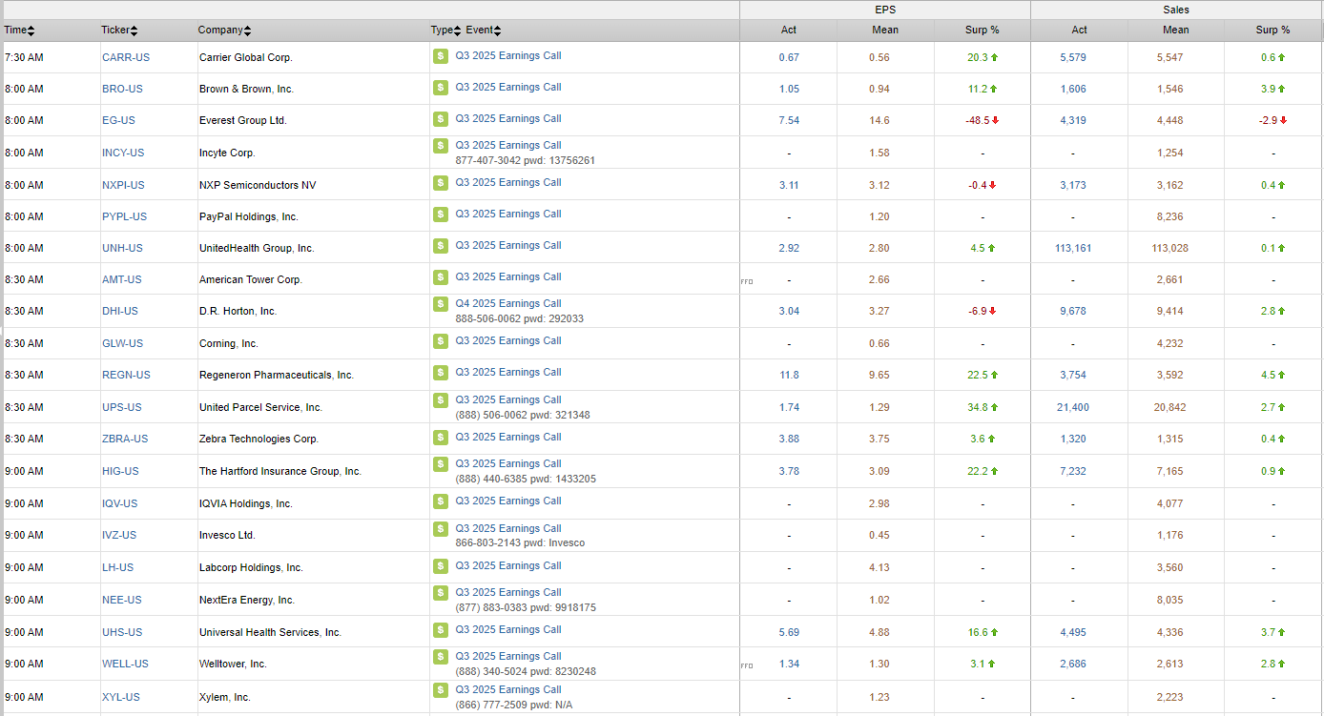Sort by Ticker using the header arrows
The width and height of the screenshot is (1324, 716).
point(134,31)
